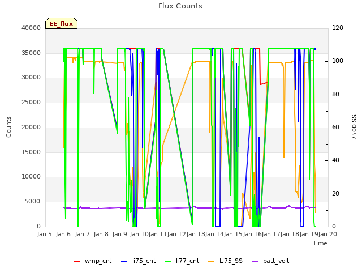This screenshot has width=362, height=272.
Task: Toggle the li77_cnt legend entry
Action: click(182, 261)
